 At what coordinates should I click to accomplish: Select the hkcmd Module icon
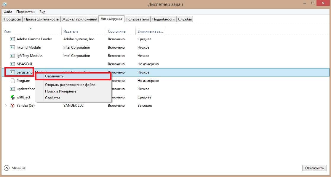(12, 47)
